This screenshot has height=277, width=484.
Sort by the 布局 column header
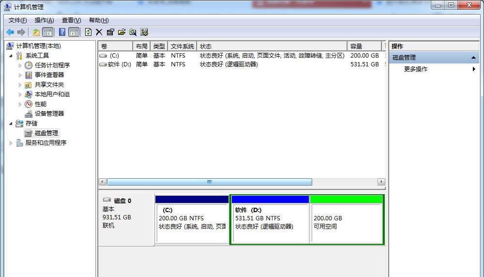point(141,46)
